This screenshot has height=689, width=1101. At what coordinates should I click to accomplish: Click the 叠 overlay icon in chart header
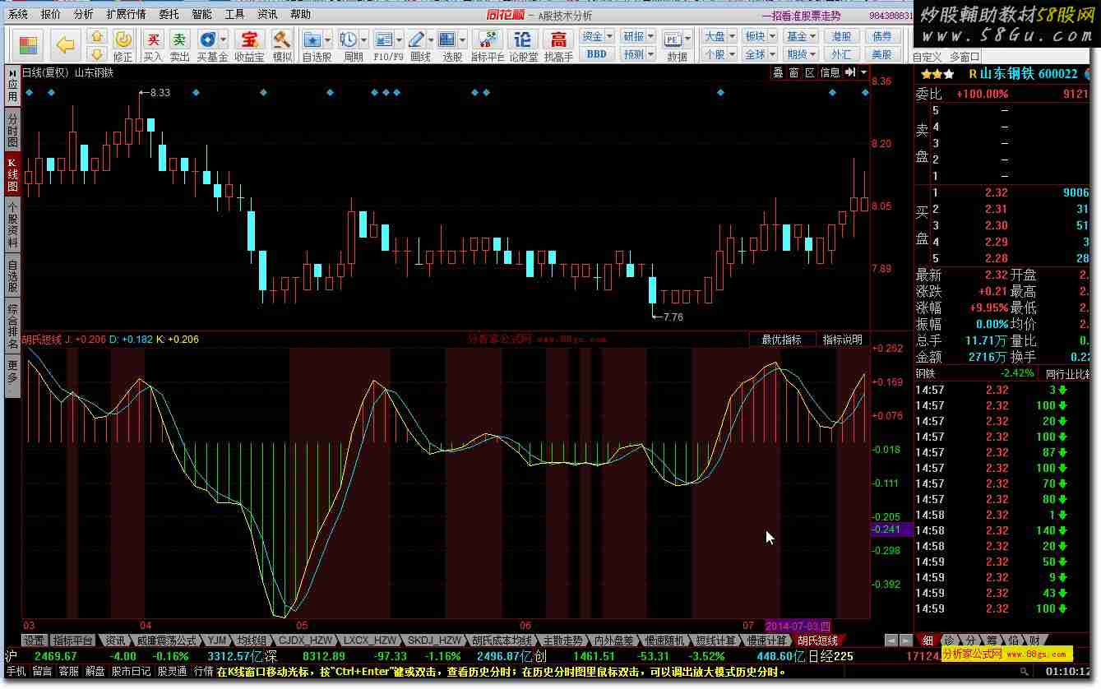pyautogui.click(x=778, y=72)
